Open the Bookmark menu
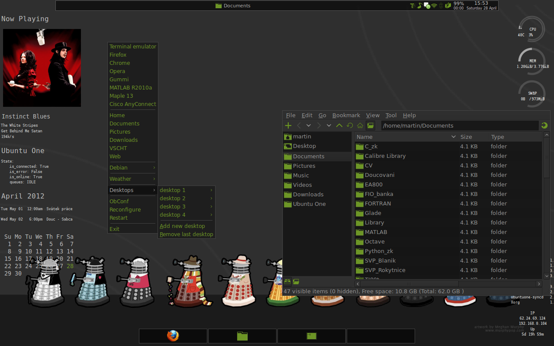The image size is (554, 346). 346,115
